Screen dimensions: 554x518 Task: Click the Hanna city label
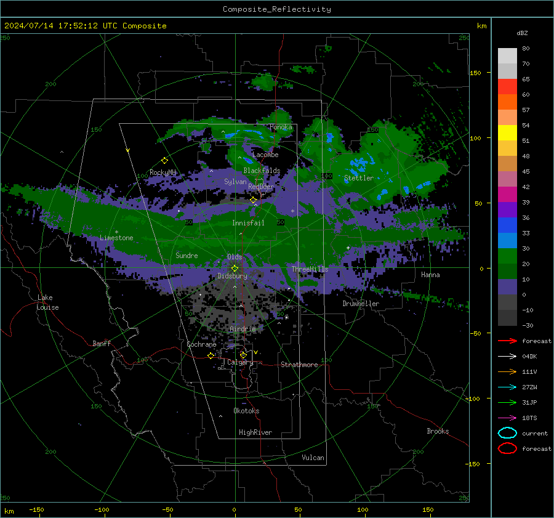click(x=430, y=275)
